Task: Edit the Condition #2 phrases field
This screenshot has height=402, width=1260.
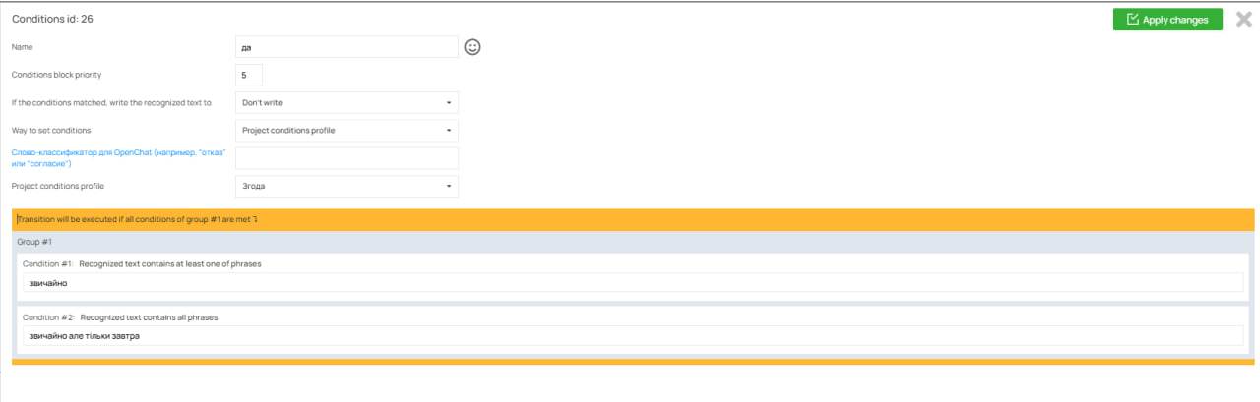Action: [633, 336]
